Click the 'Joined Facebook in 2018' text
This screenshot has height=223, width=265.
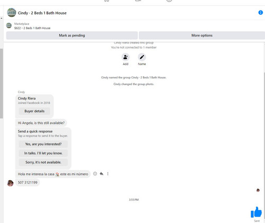[34, 103]
